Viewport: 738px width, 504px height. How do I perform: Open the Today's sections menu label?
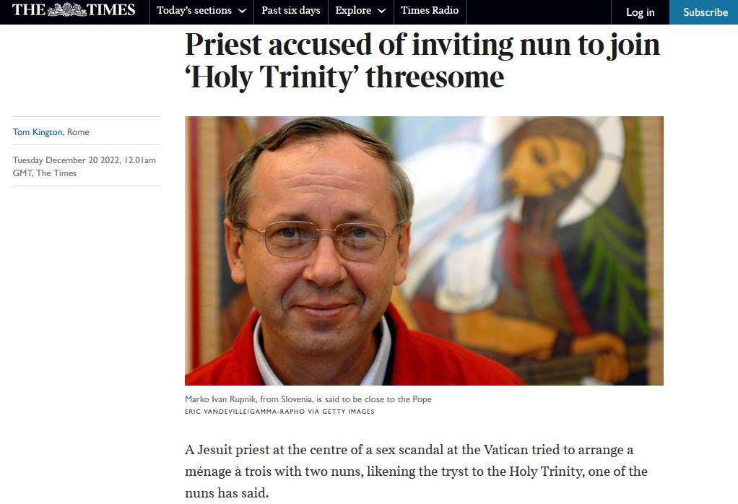[x=194, y=11]
